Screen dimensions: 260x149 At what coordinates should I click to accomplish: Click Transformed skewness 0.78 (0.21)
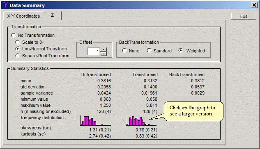(x=146, y=130)
